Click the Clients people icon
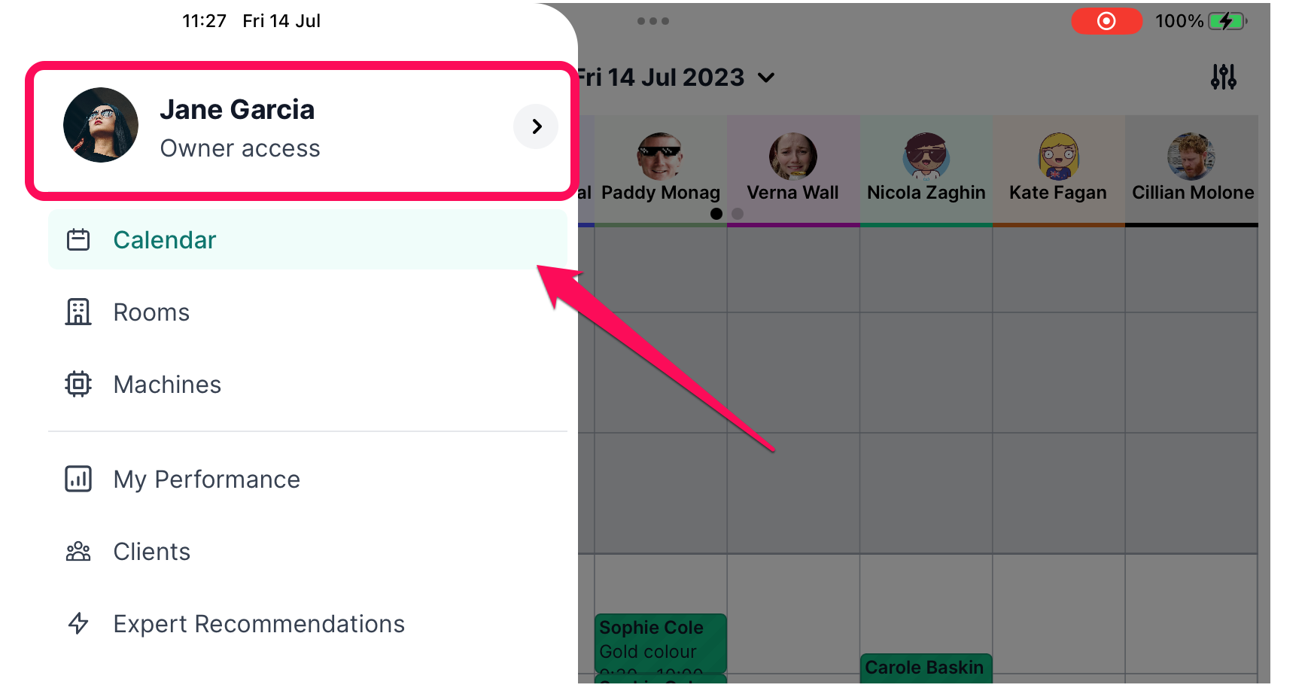The width and height of the screenshot is (1308, 700). (78, 552)
